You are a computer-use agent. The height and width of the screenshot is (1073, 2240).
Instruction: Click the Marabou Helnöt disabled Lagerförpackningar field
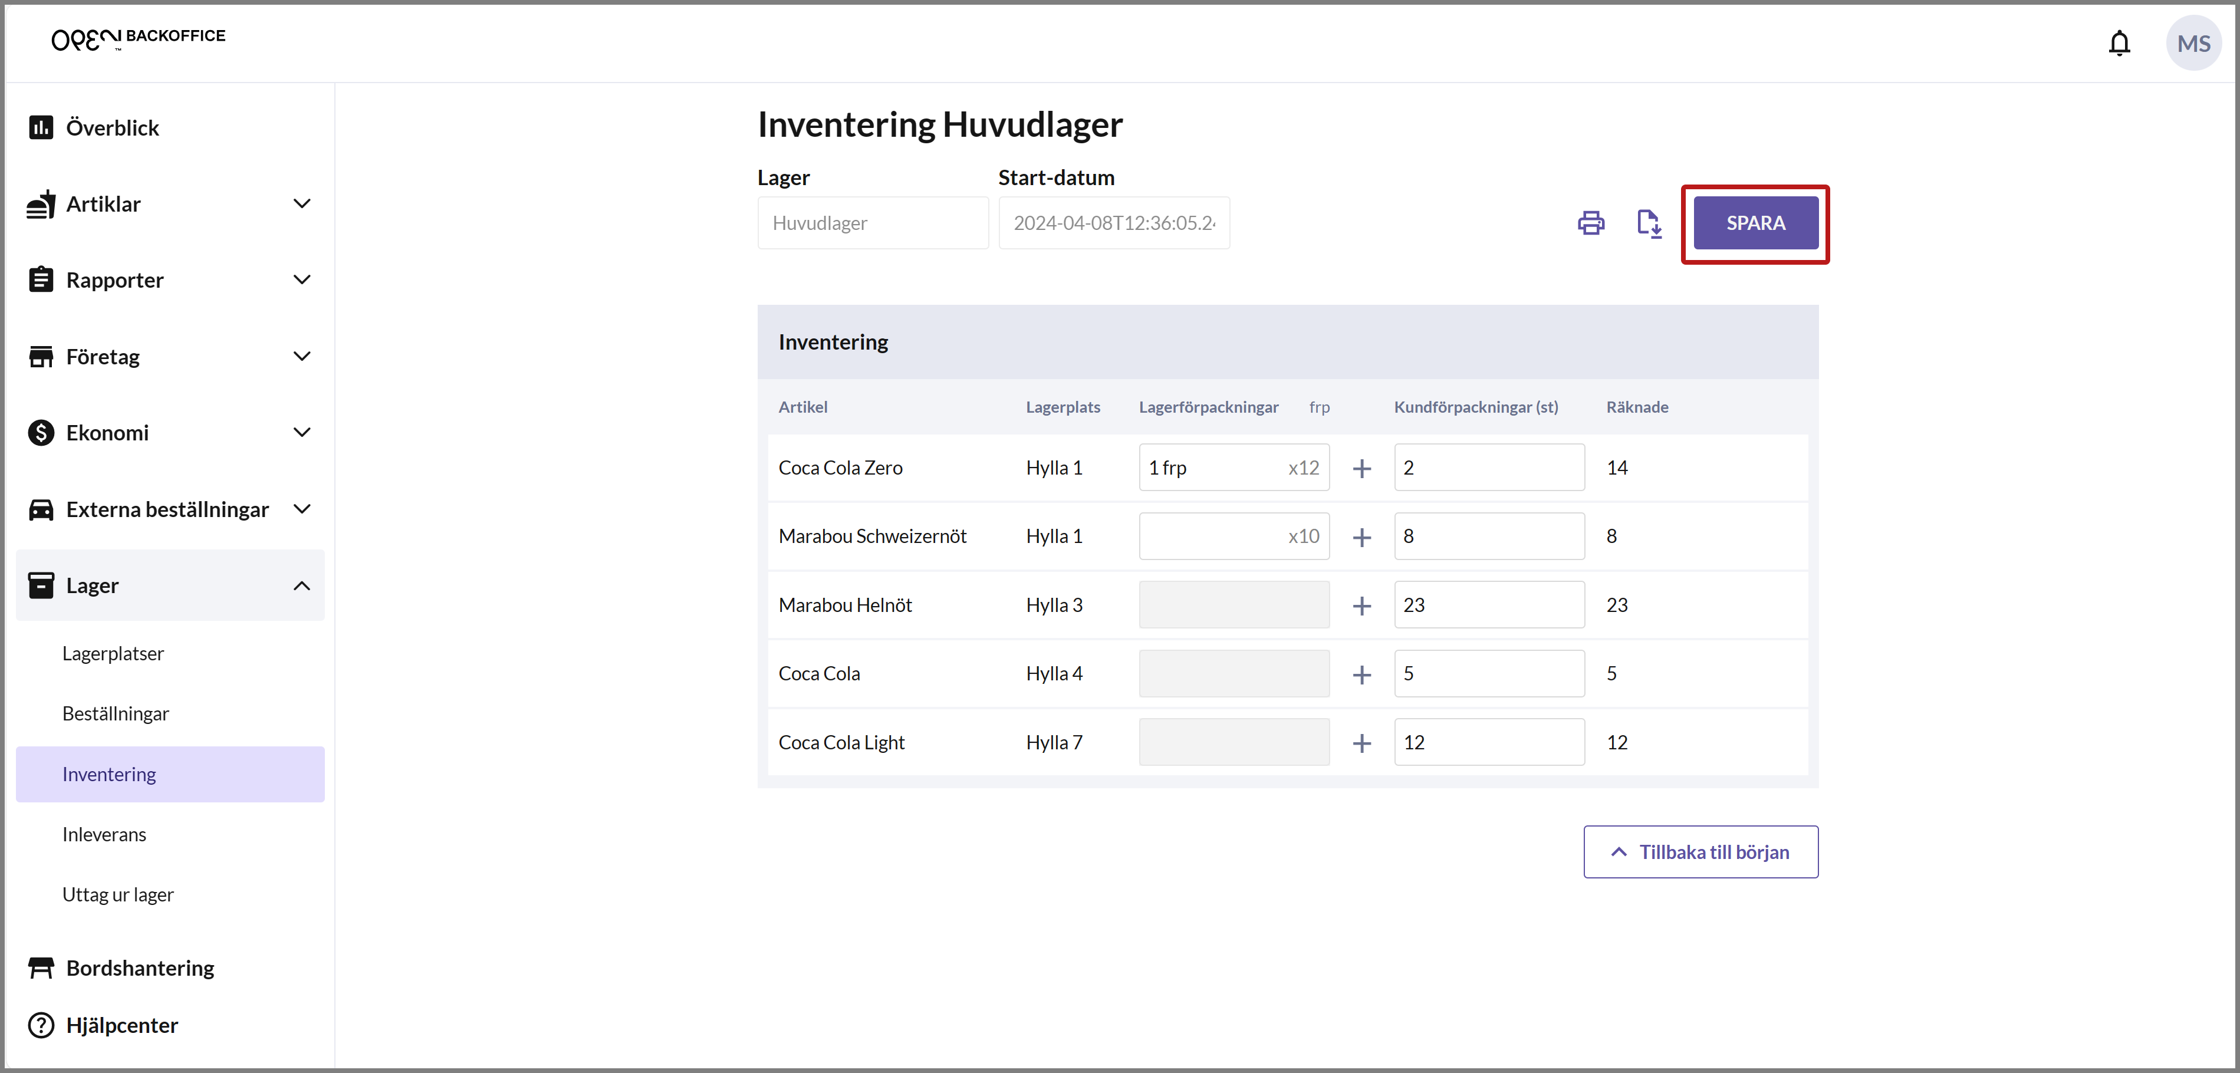click(1234, 605)
